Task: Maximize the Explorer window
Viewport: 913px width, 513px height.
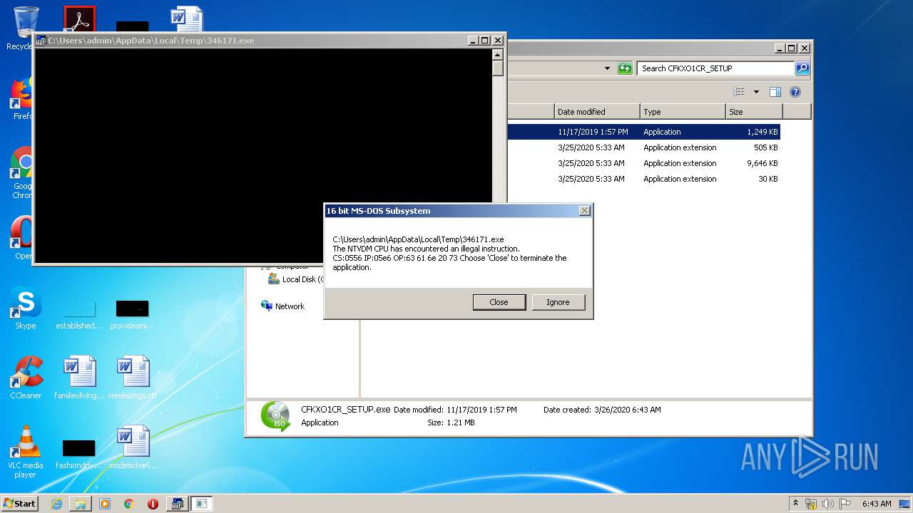Action: tap(792, 48)
